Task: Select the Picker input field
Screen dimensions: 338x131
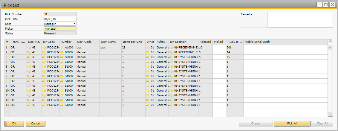Action: pyautogui.click(x=60, y=29)
